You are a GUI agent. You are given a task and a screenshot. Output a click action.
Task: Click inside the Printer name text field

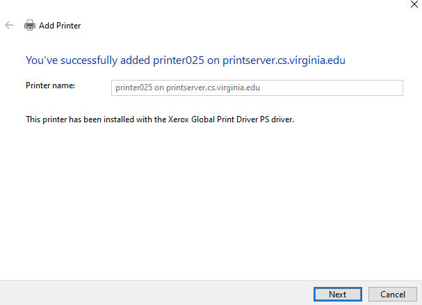coord(257,88)
